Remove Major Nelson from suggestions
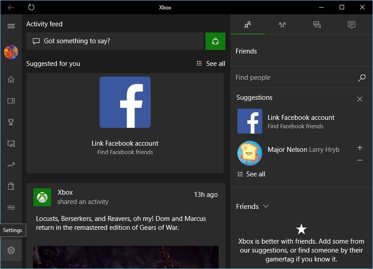This screenshot has height=269, width=373. [360, 160]
